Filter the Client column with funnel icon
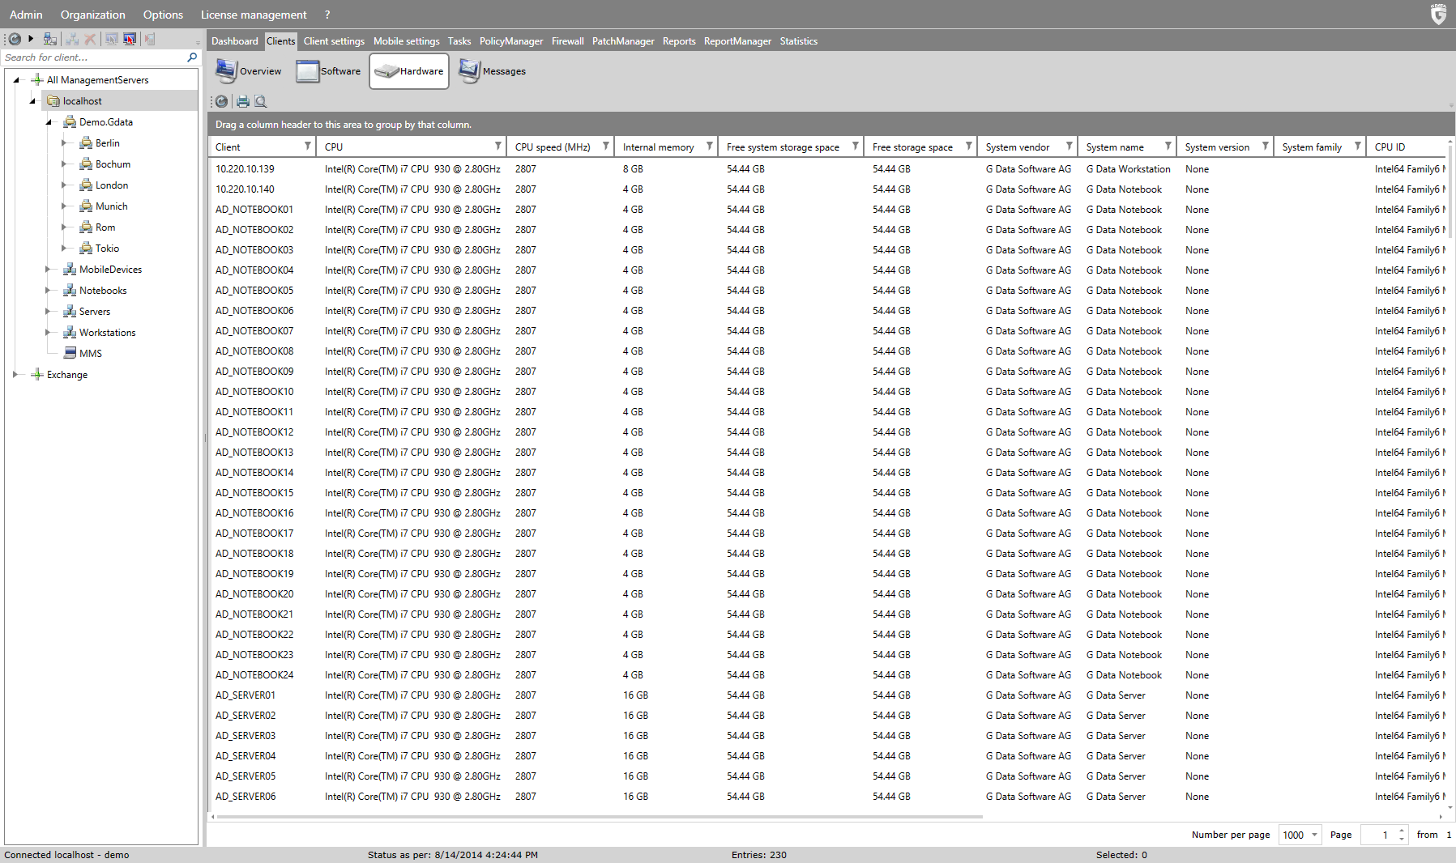 tap(308, 147)
